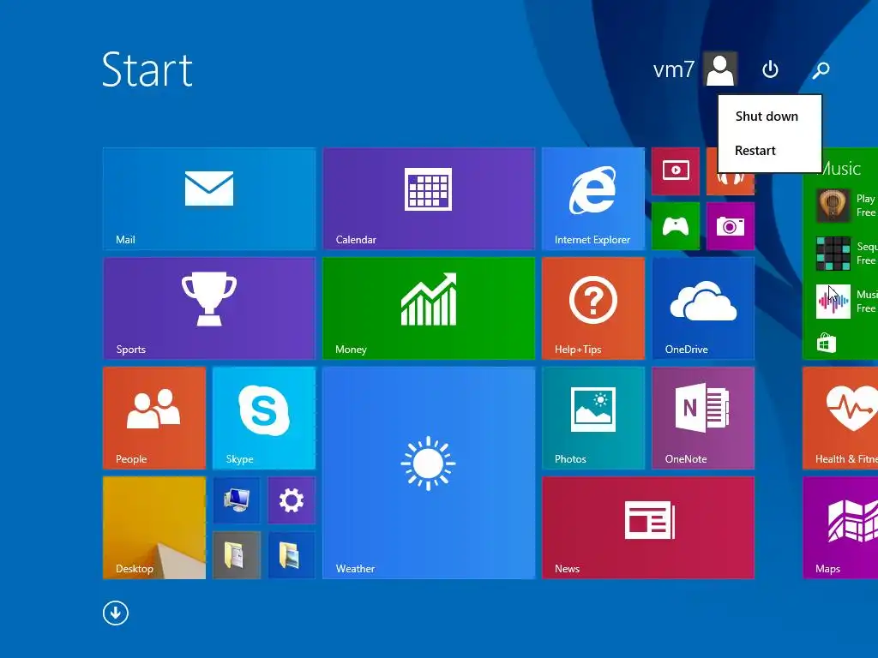Open the This PC computer tile
Viewport: 878px width, 658px height.
[x=237, y=500]
